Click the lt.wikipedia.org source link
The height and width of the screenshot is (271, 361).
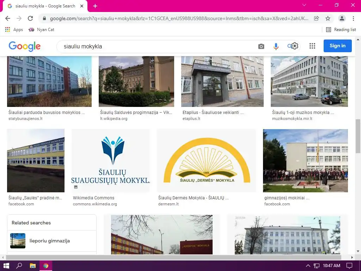[x=114, y=119]
